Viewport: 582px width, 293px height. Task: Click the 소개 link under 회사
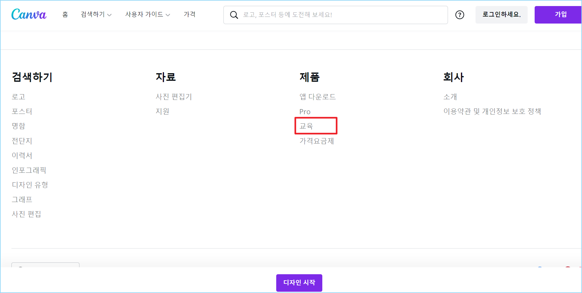point(450,96)
